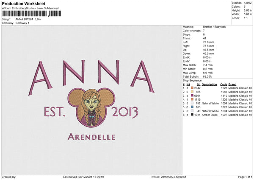Image resolution: width=254 pixels, height=180 pixels.
Task: Click the Anna mouse-ears embroidery graphic
Action: [x=91, y=107]
